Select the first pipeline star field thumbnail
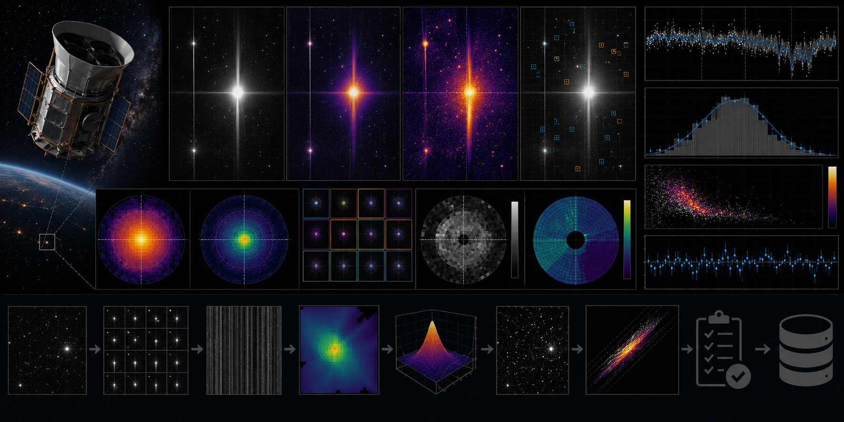 click(47, 350)
